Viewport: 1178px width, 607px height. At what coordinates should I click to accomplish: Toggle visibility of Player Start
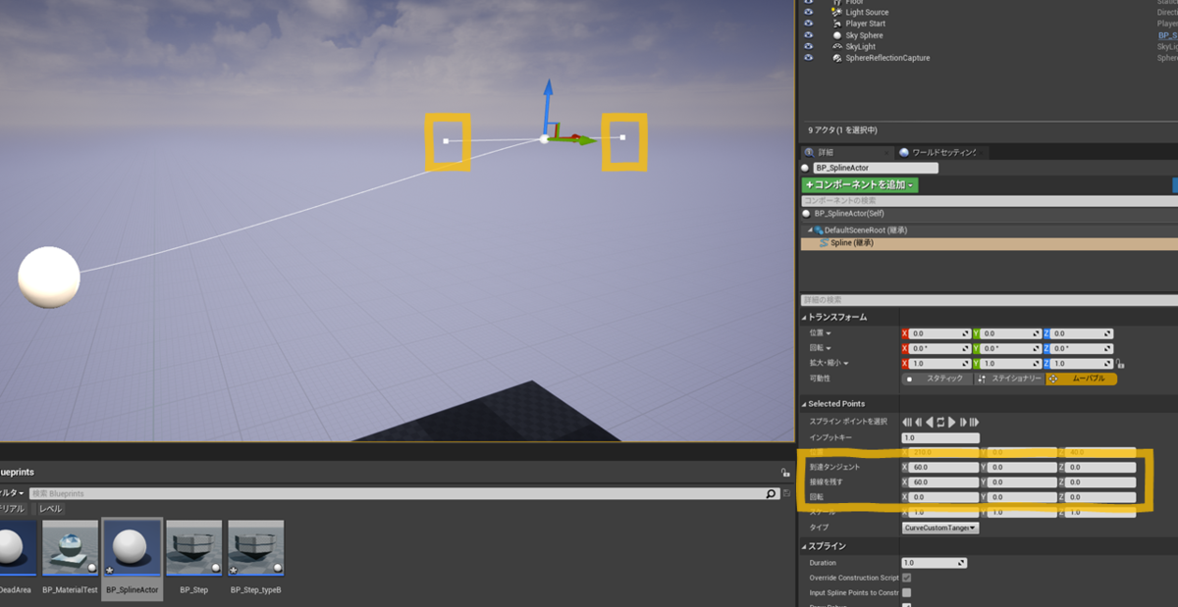pyautogui.click(x=809, y=24)
